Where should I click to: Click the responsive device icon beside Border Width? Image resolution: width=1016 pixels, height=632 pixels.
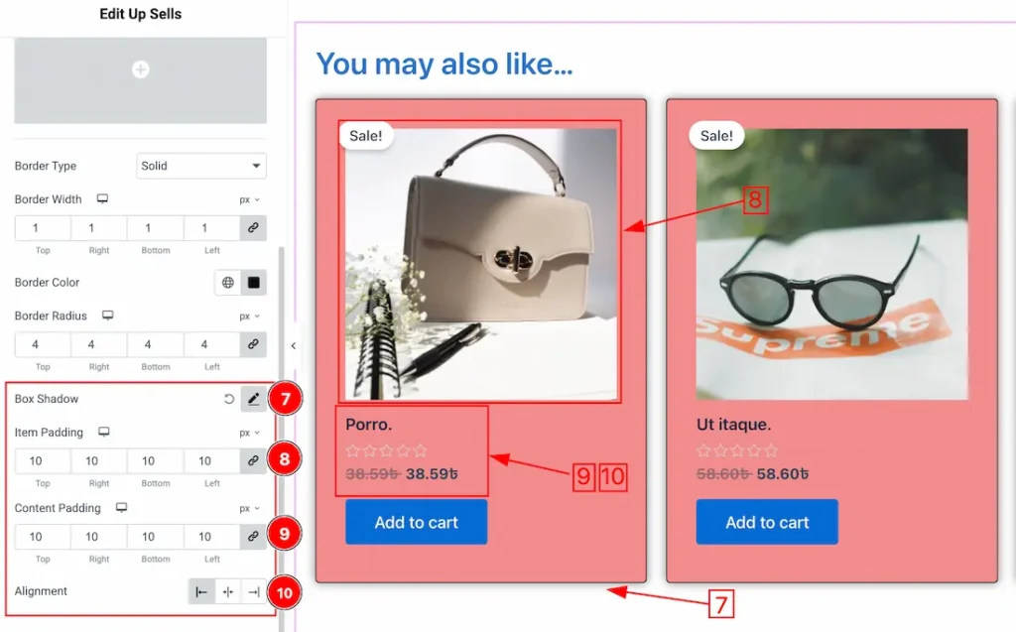(101, 199)
